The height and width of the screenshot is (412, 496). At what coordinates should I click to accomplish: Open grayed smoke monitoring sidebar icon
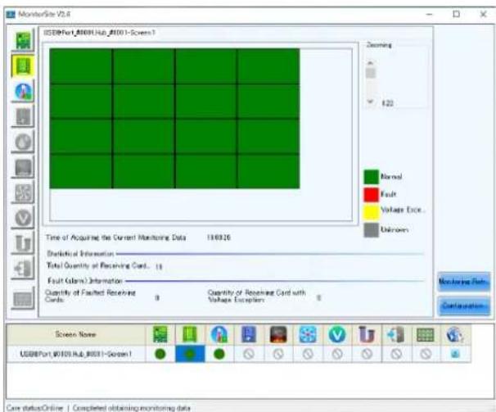[23, 143]
